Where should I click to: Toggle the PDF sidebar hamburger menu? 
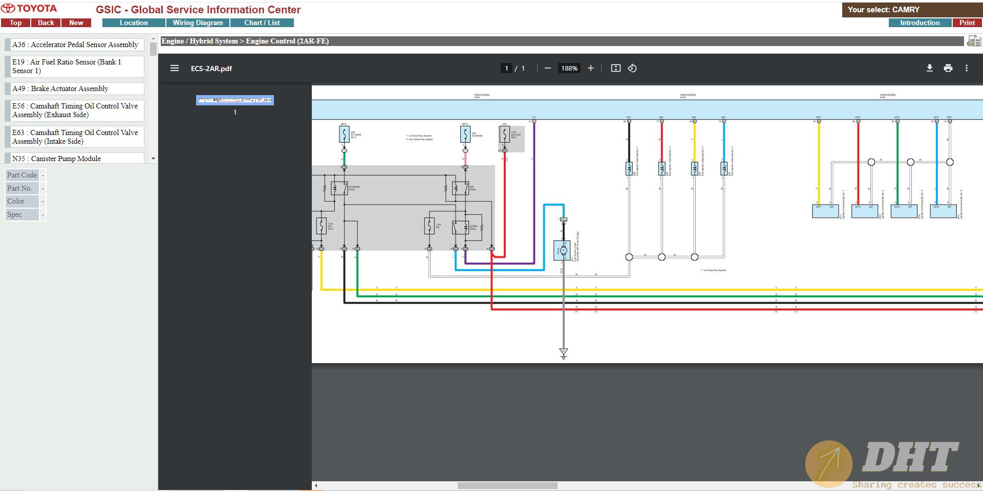(x=175, y=68)
